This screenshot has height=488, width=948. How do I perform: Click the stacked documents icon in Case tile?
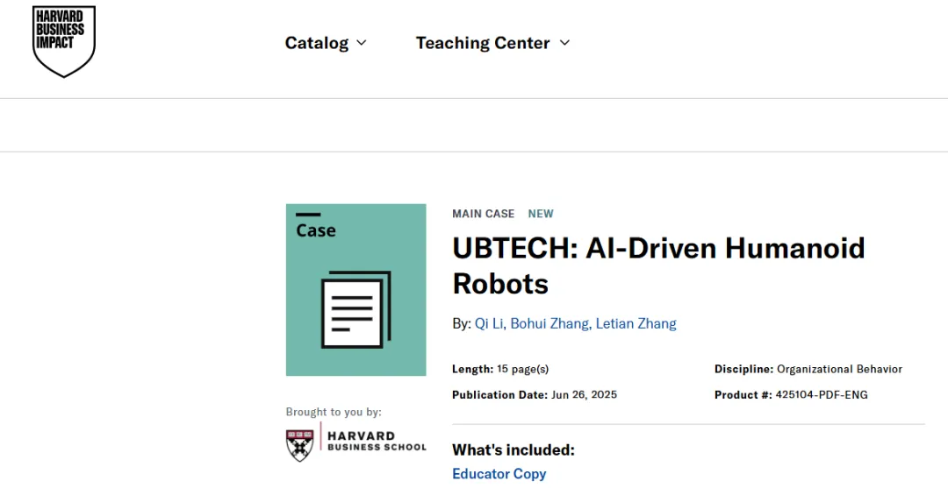point(355,309)
